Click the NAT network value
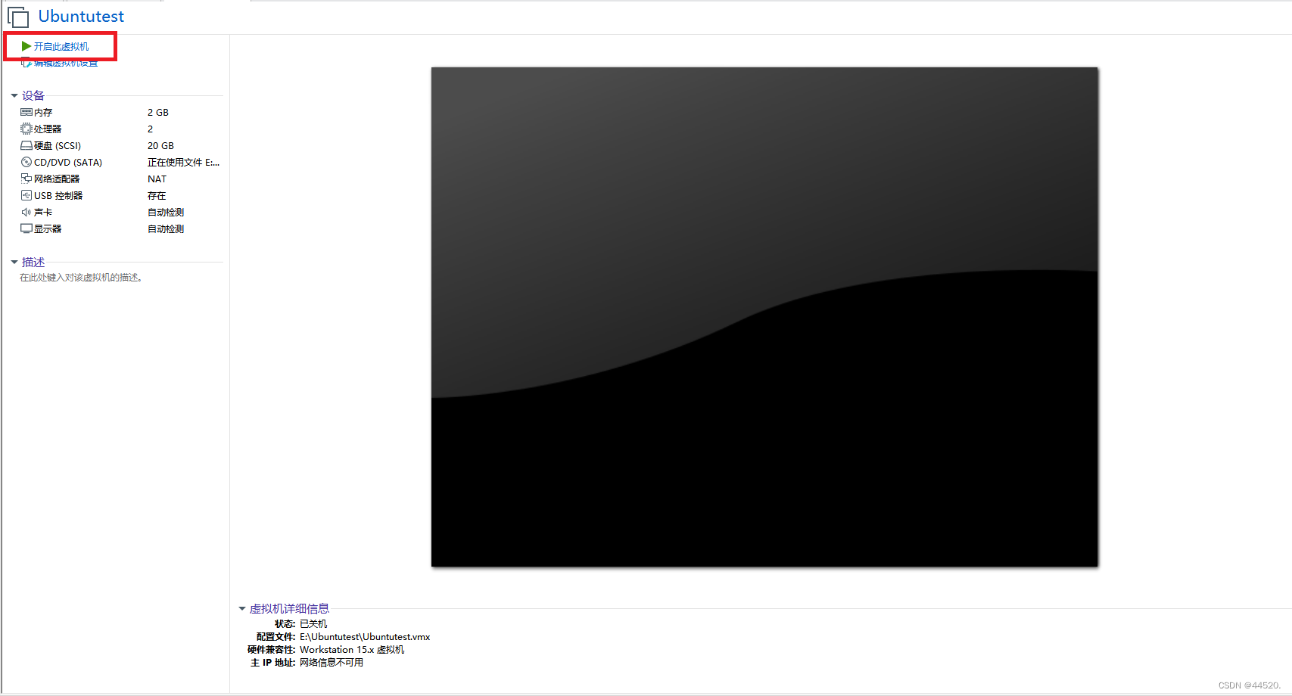Viewport: 1292px width, 696px height. (x=157, y=179)
